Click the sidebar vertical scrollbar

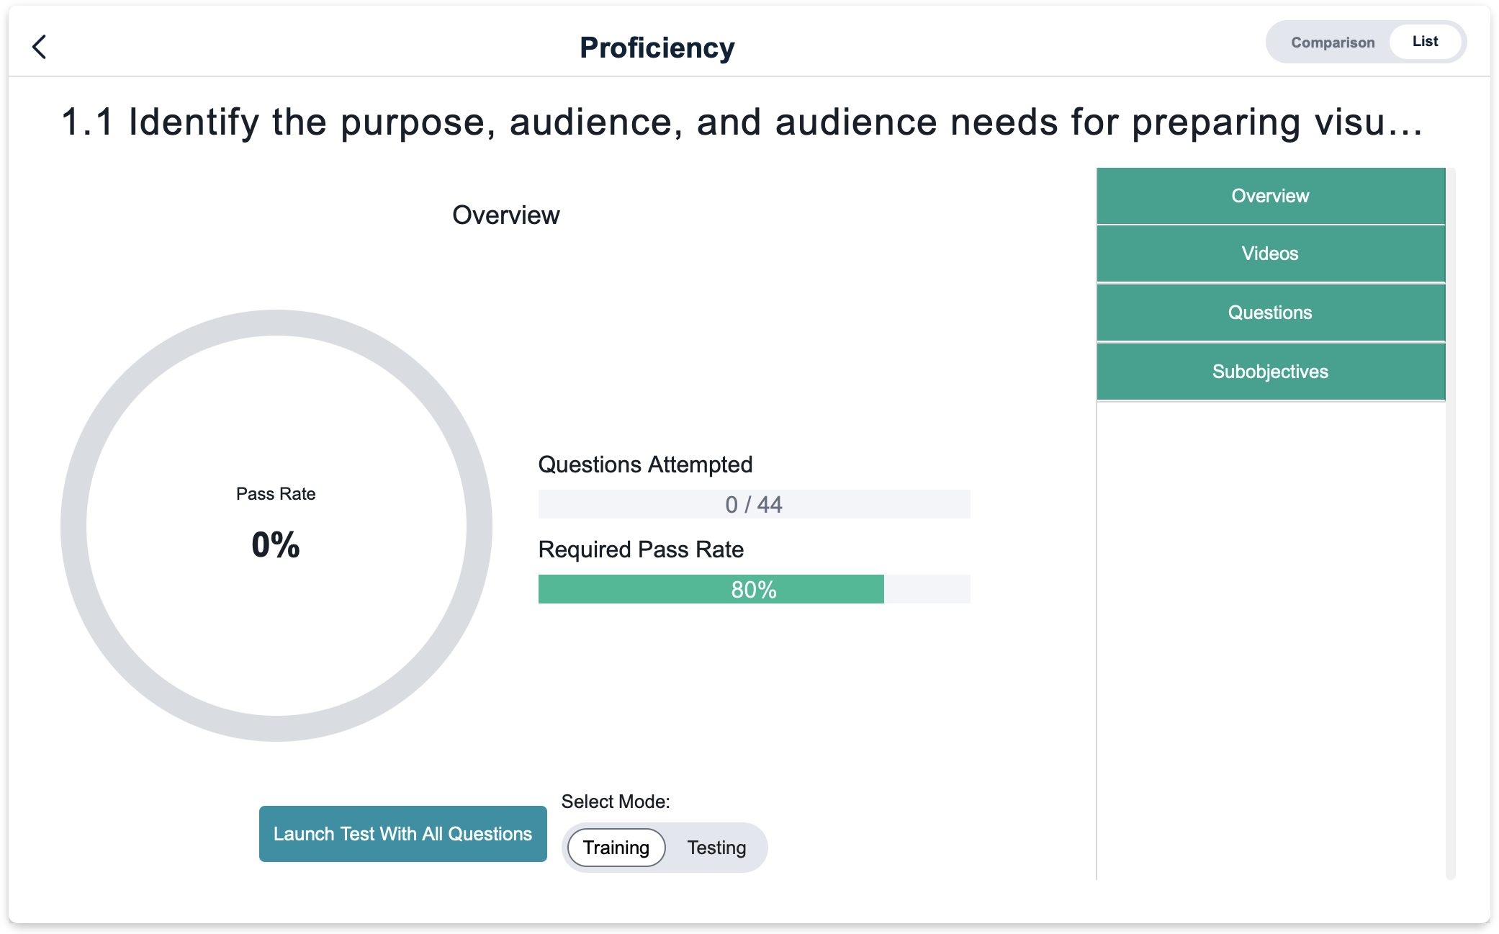(1450, 523)
